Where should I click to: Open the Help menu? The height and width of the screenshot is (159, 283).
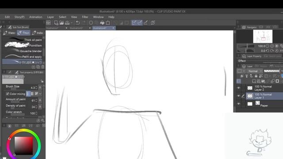pos(111,17)
